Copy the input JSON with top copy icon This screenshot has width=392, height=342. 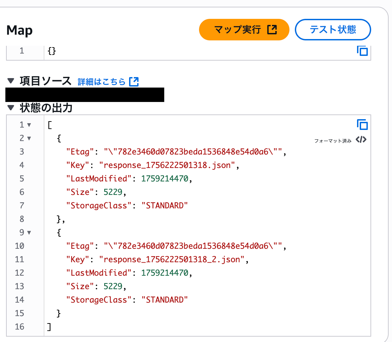362,51
